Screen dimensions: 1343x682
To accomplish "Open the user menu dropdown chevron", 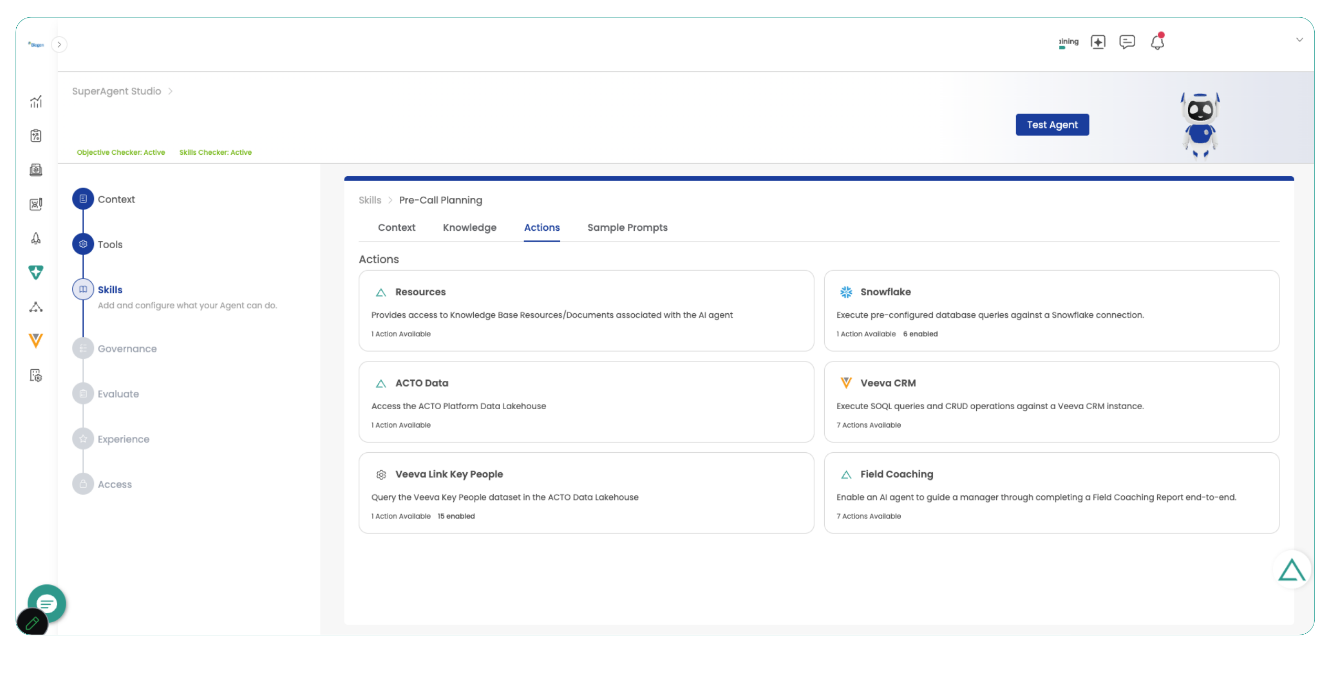I will click(x=1299, y=40).
